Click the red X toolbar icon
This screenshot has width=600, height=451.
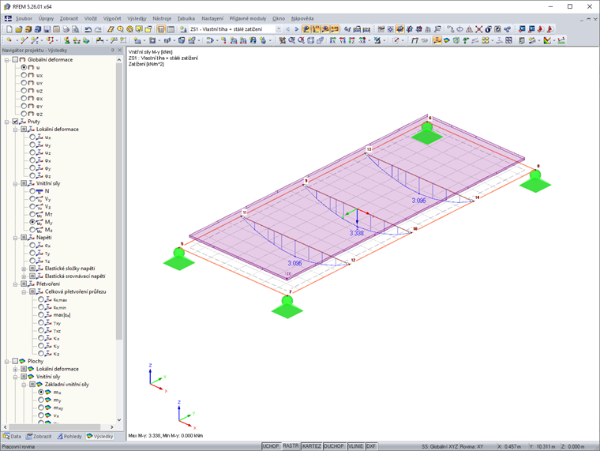pos(478,29)
